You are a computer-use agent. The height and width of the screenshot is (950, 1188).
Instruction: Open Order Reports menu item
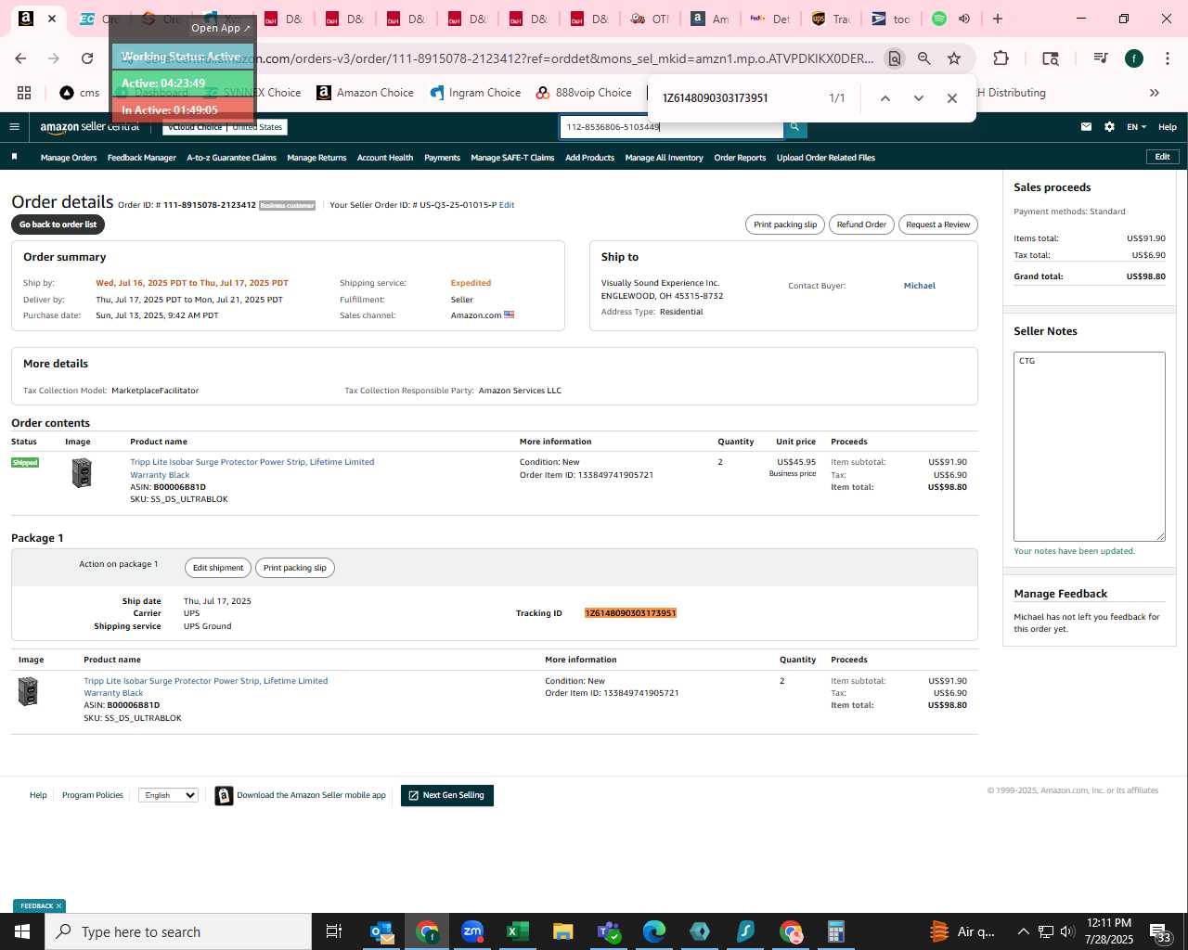(x=740, y=158)
